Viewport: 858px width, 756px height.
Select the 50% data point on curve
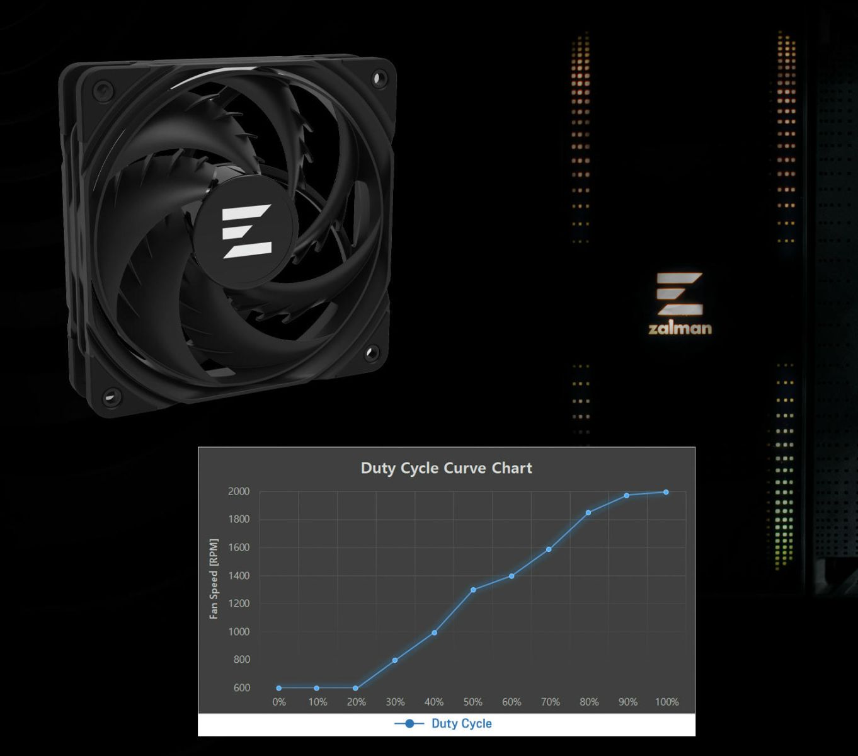click(473, 590)
